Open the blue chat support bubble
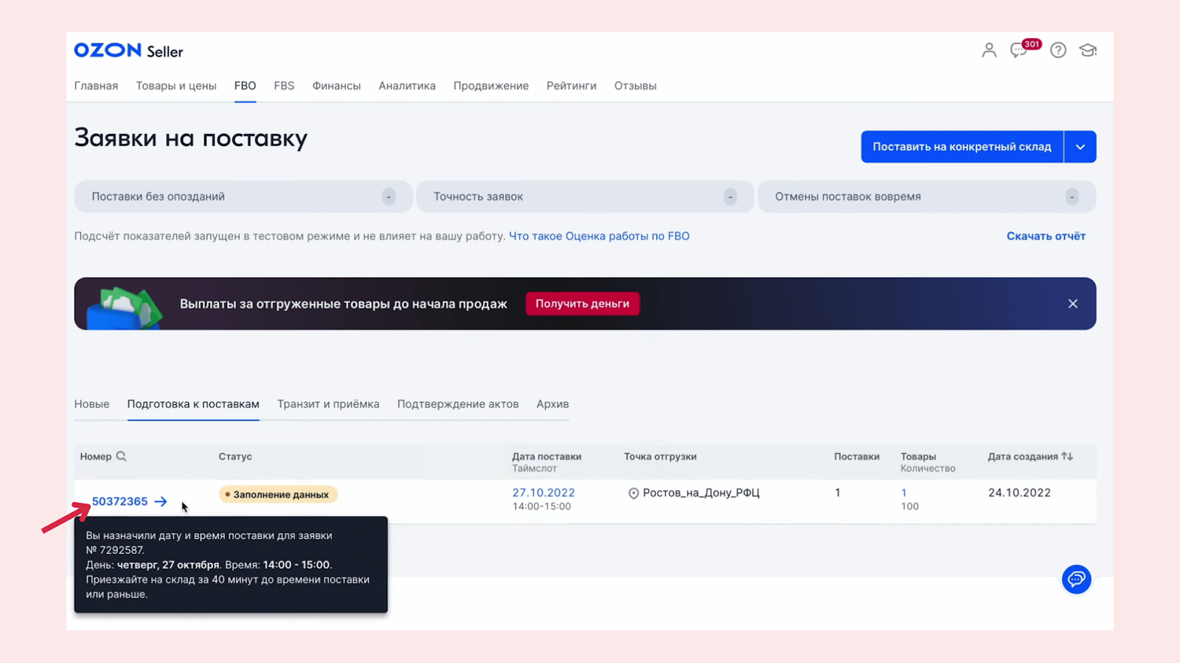Viewport: 1180px width, 663px height. click(1077, 579)
